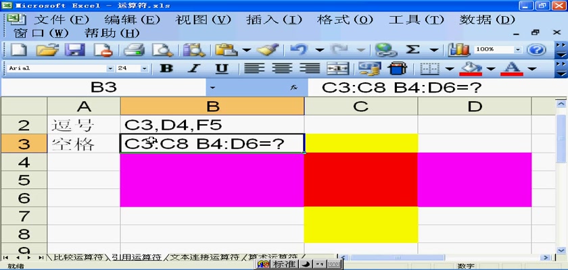Open the 格式(O) menu

click(x=354, y=20)
